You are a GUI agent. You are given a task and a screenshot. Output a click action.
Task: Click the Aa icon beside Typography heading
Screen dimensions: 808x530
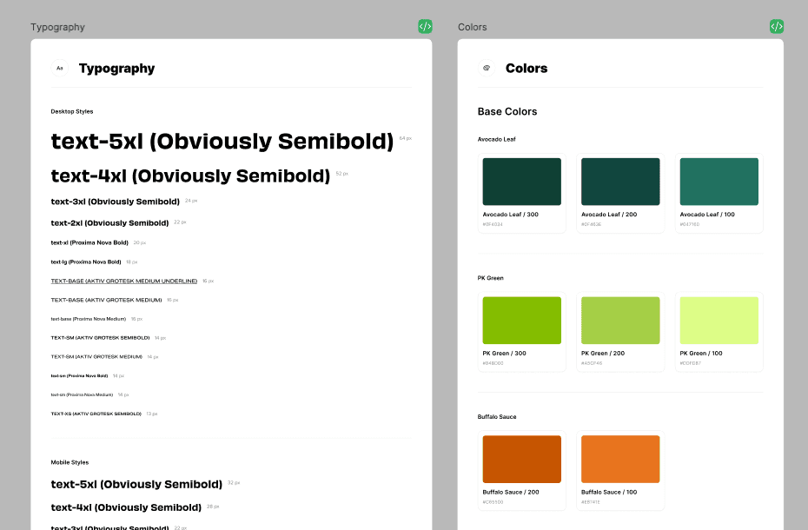pos(60,68)
